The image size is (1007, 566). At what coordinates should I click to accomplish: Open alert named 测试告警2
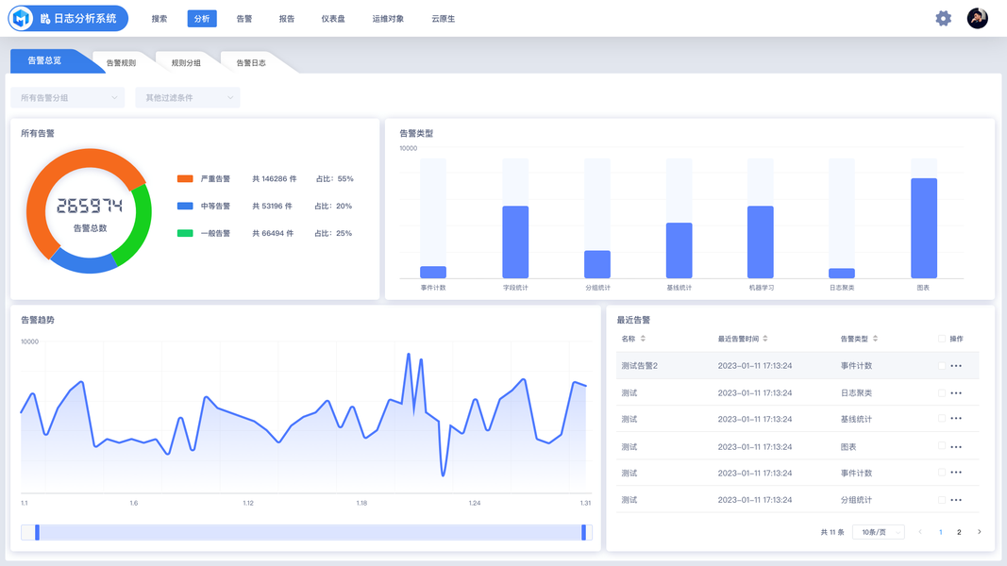(639, 366)
